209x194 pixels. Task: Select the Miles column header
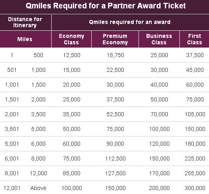(25, 39)
